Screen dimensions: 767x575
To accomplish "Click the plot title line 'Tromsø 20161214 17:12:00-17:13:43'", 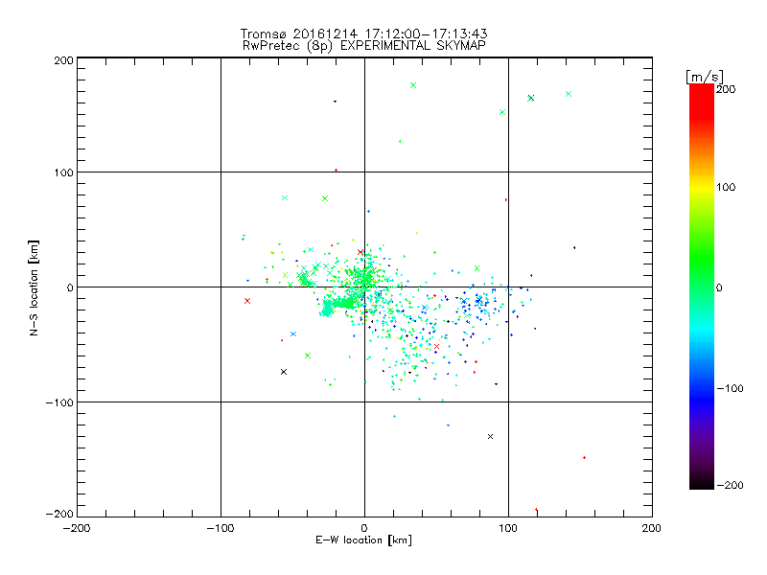I will click(363, 34).
